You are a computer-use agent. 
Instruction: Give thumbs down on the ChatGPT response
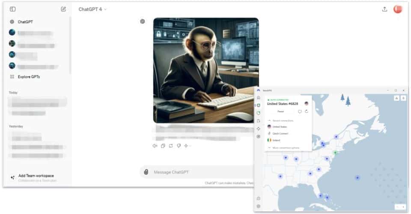[179, 146]
